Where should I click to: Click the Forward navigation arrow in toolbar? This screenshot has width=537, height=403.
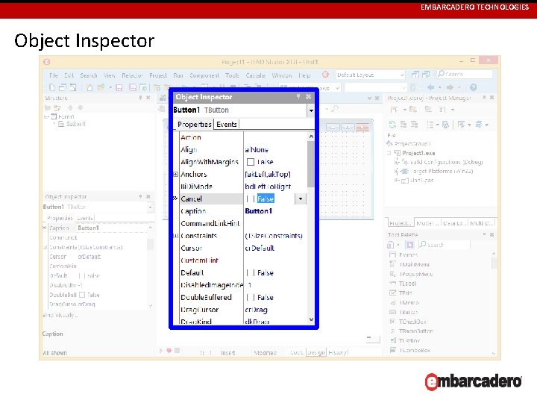[450, 87]
